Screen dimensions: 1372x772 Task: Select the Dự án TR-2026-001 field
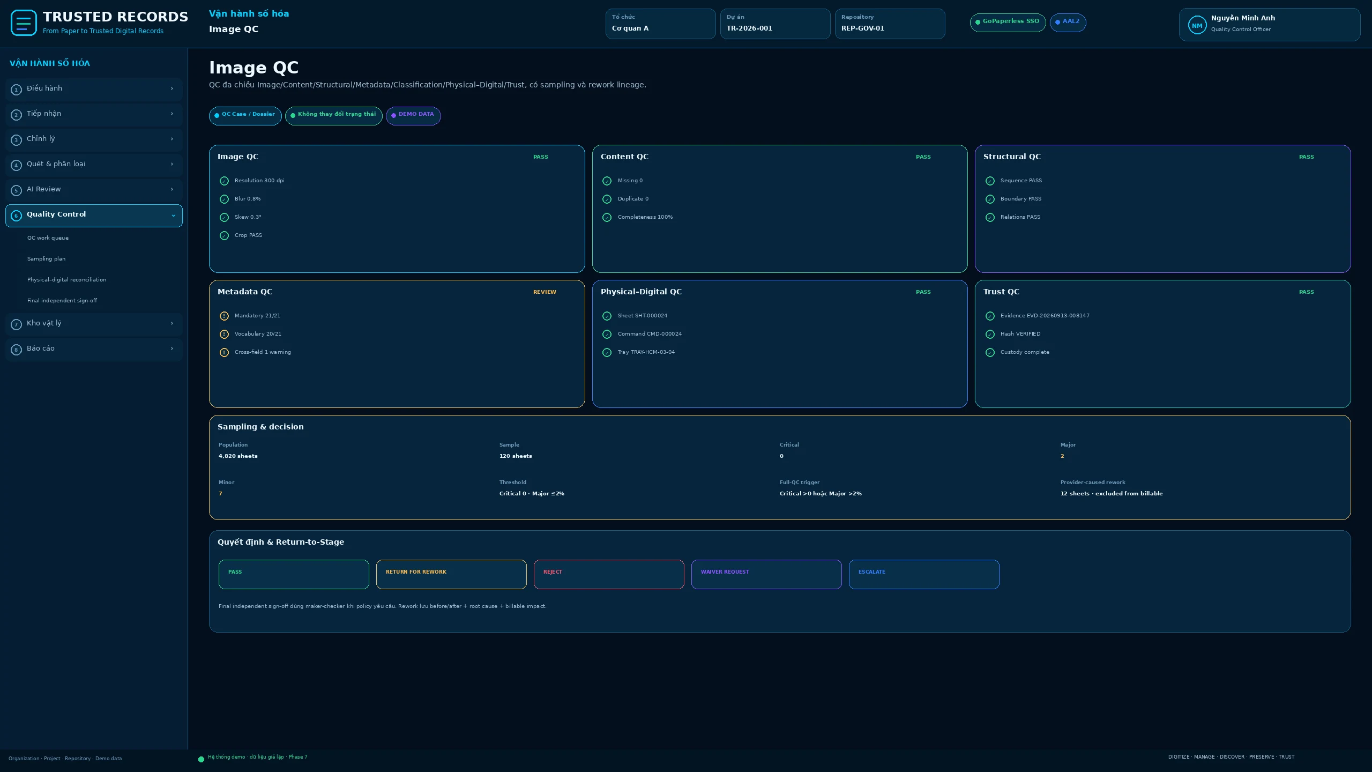tap(775, 24)
